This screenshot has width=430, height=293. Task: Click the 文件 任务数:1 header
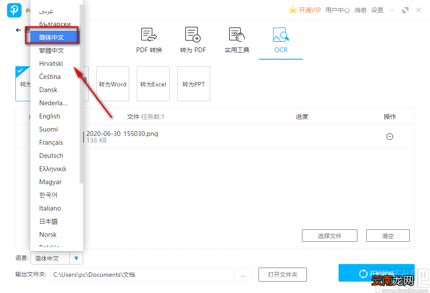coord(146,117)
